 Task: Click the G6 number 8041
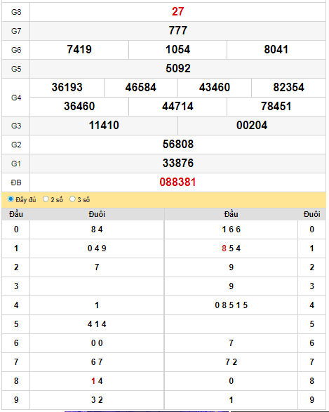(276, 49)
